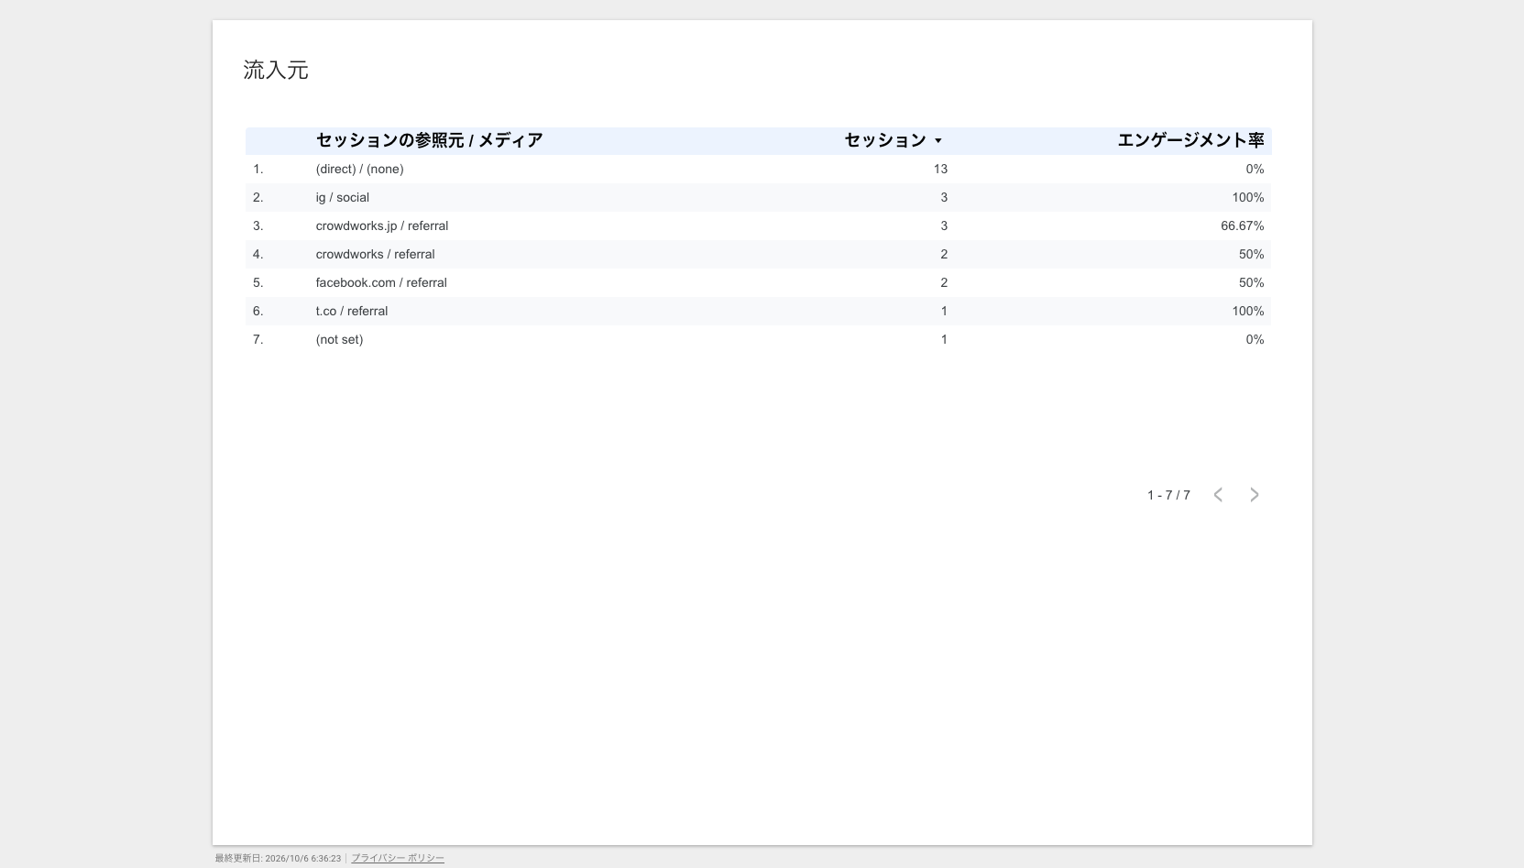Click the 流入元 page title
1524x868 pixels.
(276, 70)
